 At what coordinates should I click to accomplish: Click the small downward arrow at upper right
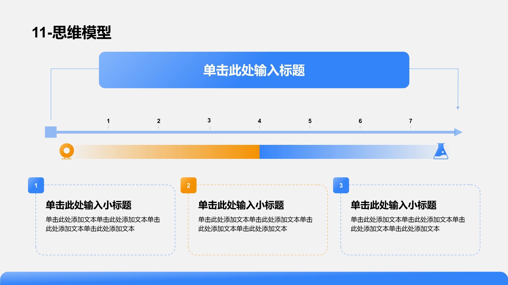[458, 108]
